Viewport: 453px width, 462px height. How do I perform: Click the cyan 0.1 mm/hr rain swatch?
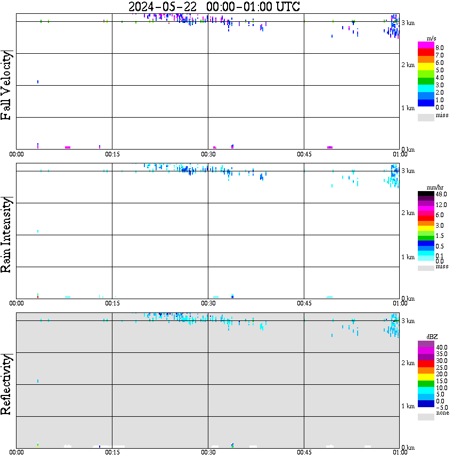click(426, 253)
